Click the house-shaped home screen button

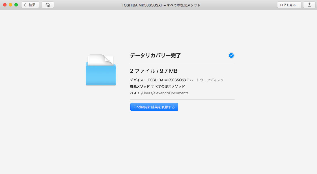(x=48, y=5)
